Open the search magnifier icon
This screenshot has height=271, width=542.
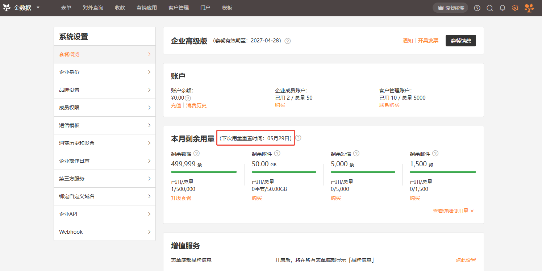[x=490, y=8]
